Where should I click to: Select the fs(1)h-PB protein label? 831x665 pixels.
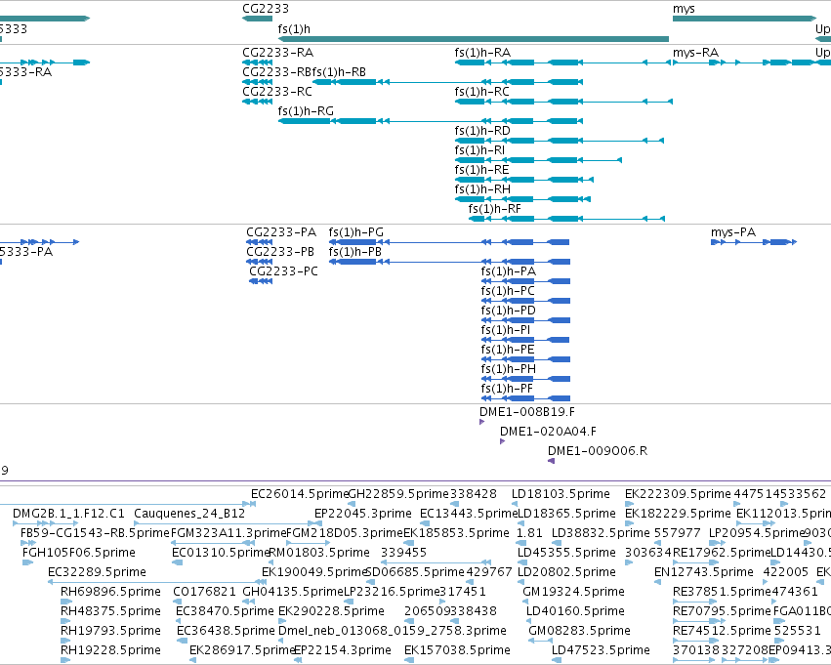(355, 252)
